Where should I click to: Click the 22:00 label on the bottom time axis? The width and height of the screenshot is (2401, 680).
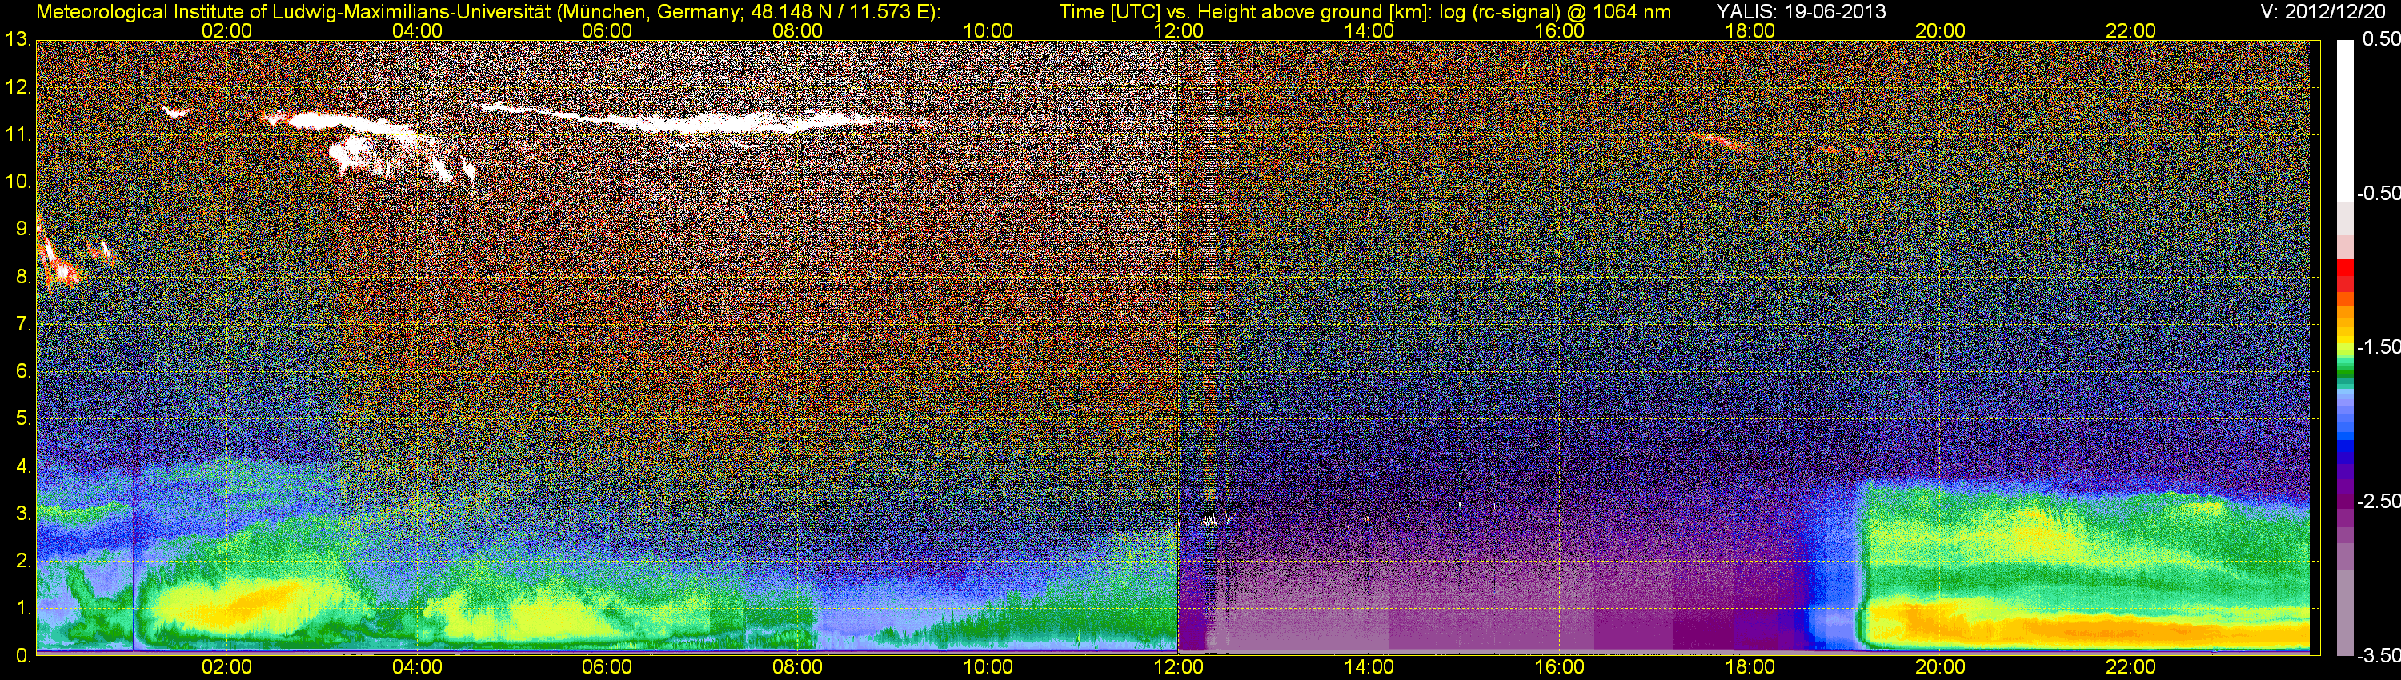click(x=2130, y=667)
